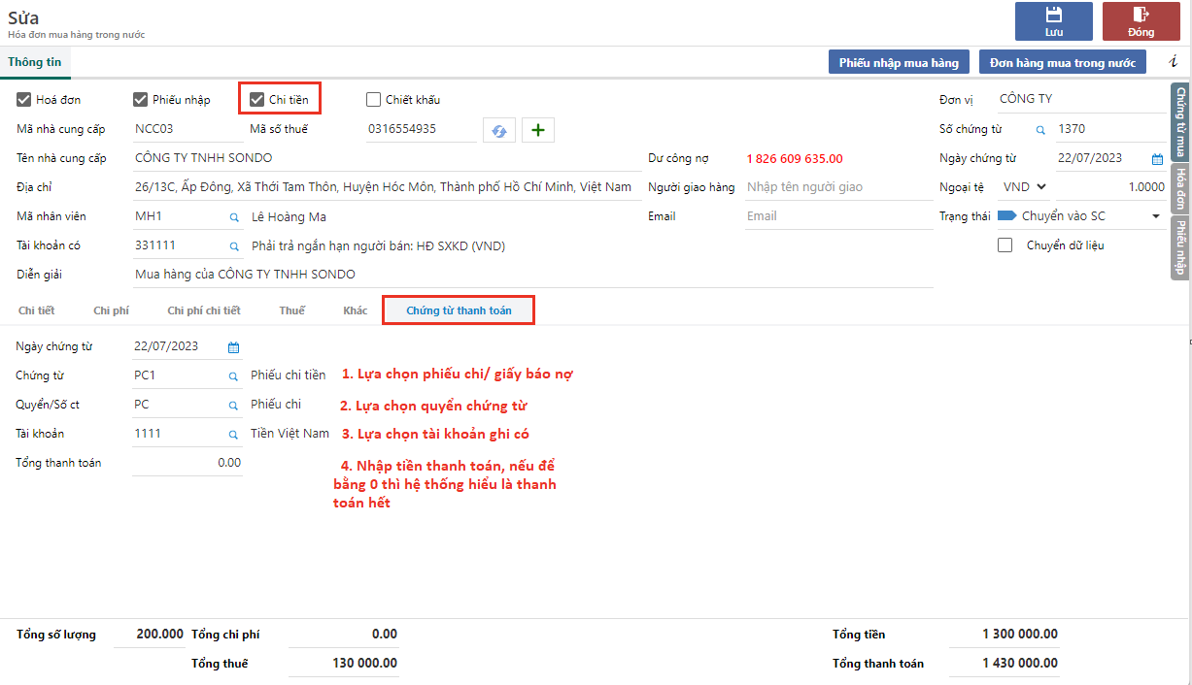Image resolution: width=1192 pixels, height=685 pixels.
Task: Click the Tổng thanh toán payment input field
Action: point(187,463)
